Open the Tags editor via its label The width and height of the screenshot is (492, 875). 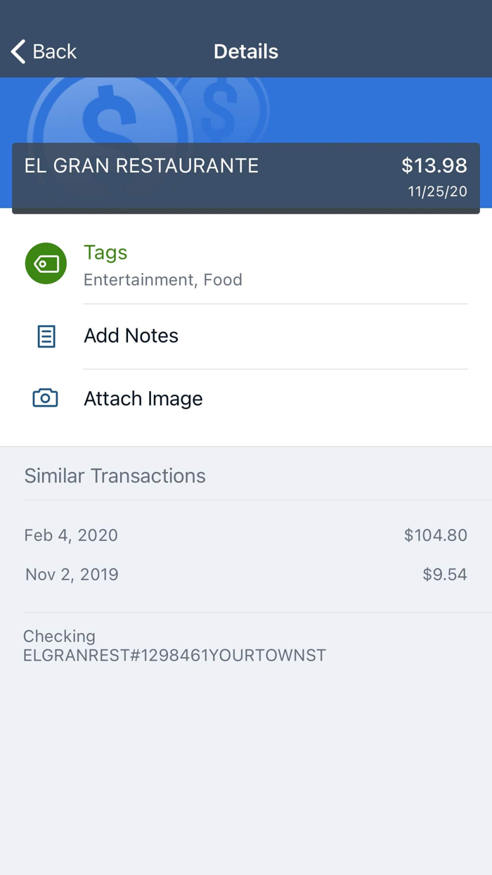coord(105,252)
